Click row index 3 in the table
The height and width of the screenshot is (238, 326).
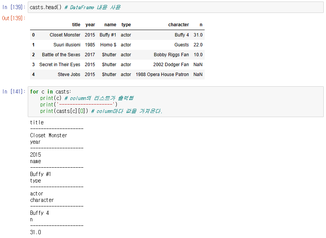33,65
